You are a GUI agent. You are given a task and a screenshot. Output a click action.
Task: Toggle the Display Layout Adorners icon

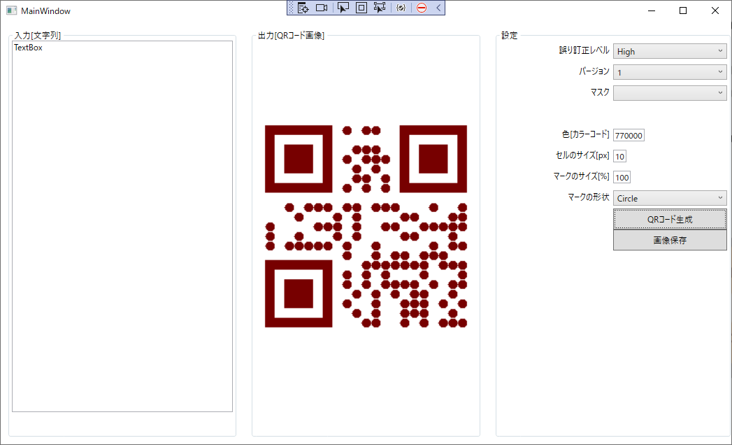pos(360,8)
